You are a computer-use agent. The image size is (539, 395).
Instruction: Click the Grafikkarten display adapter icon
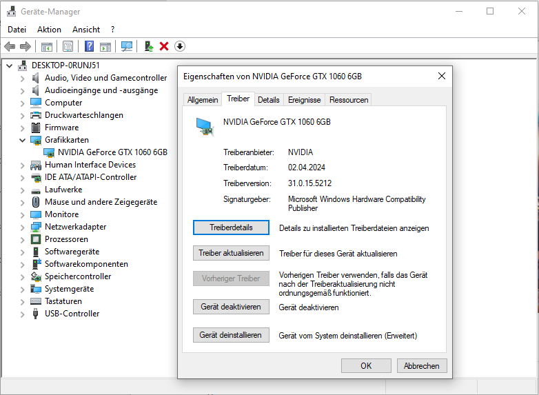coord(36,140)
